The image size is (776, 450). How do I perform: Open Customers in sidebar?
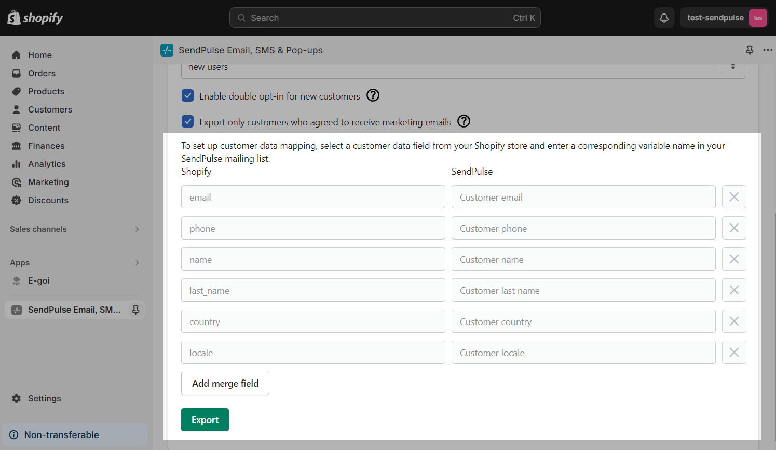tap(50, 109)
